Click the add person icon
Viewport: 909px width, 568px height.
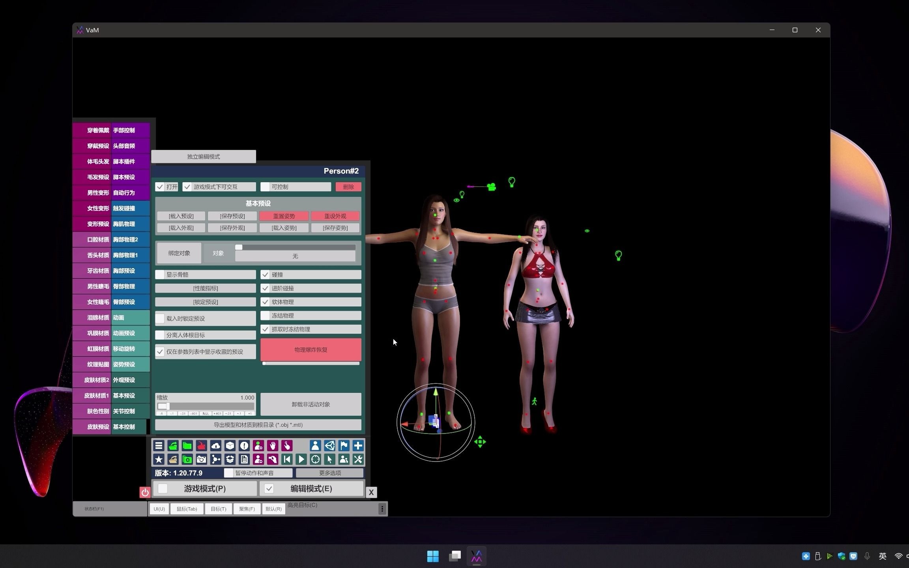tap(258, 446)
